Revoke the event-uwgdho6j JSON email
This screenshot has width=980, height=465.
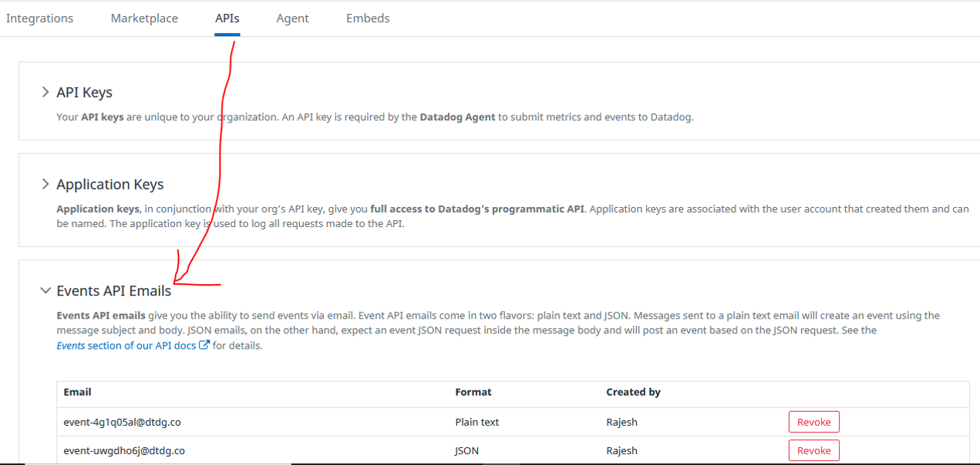pos(813,450)
